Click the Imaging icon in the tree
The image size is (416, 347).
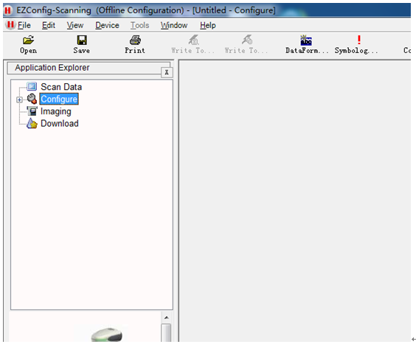click(x=32, y=111)
